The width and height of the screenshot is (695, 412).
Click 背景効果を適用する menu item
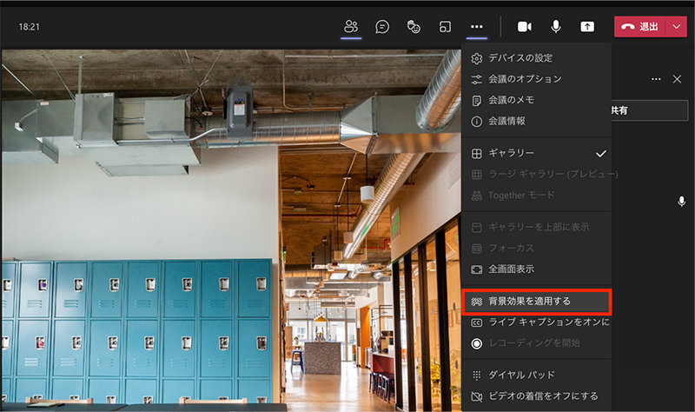536,302
